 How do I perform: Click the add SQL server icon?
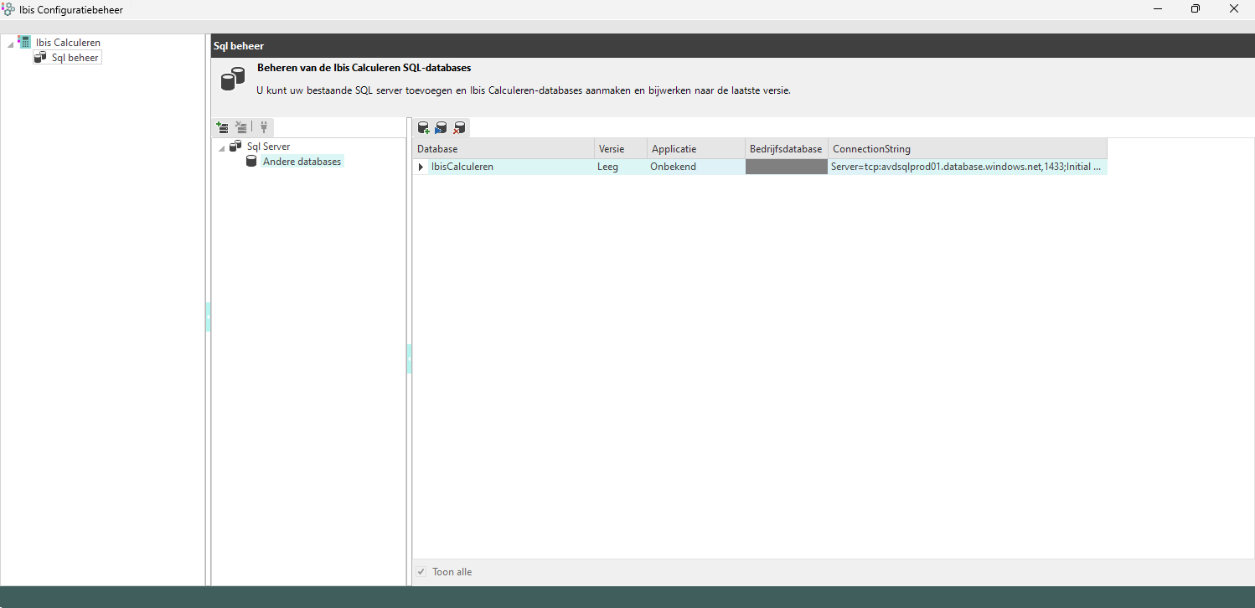coord(223,127)
